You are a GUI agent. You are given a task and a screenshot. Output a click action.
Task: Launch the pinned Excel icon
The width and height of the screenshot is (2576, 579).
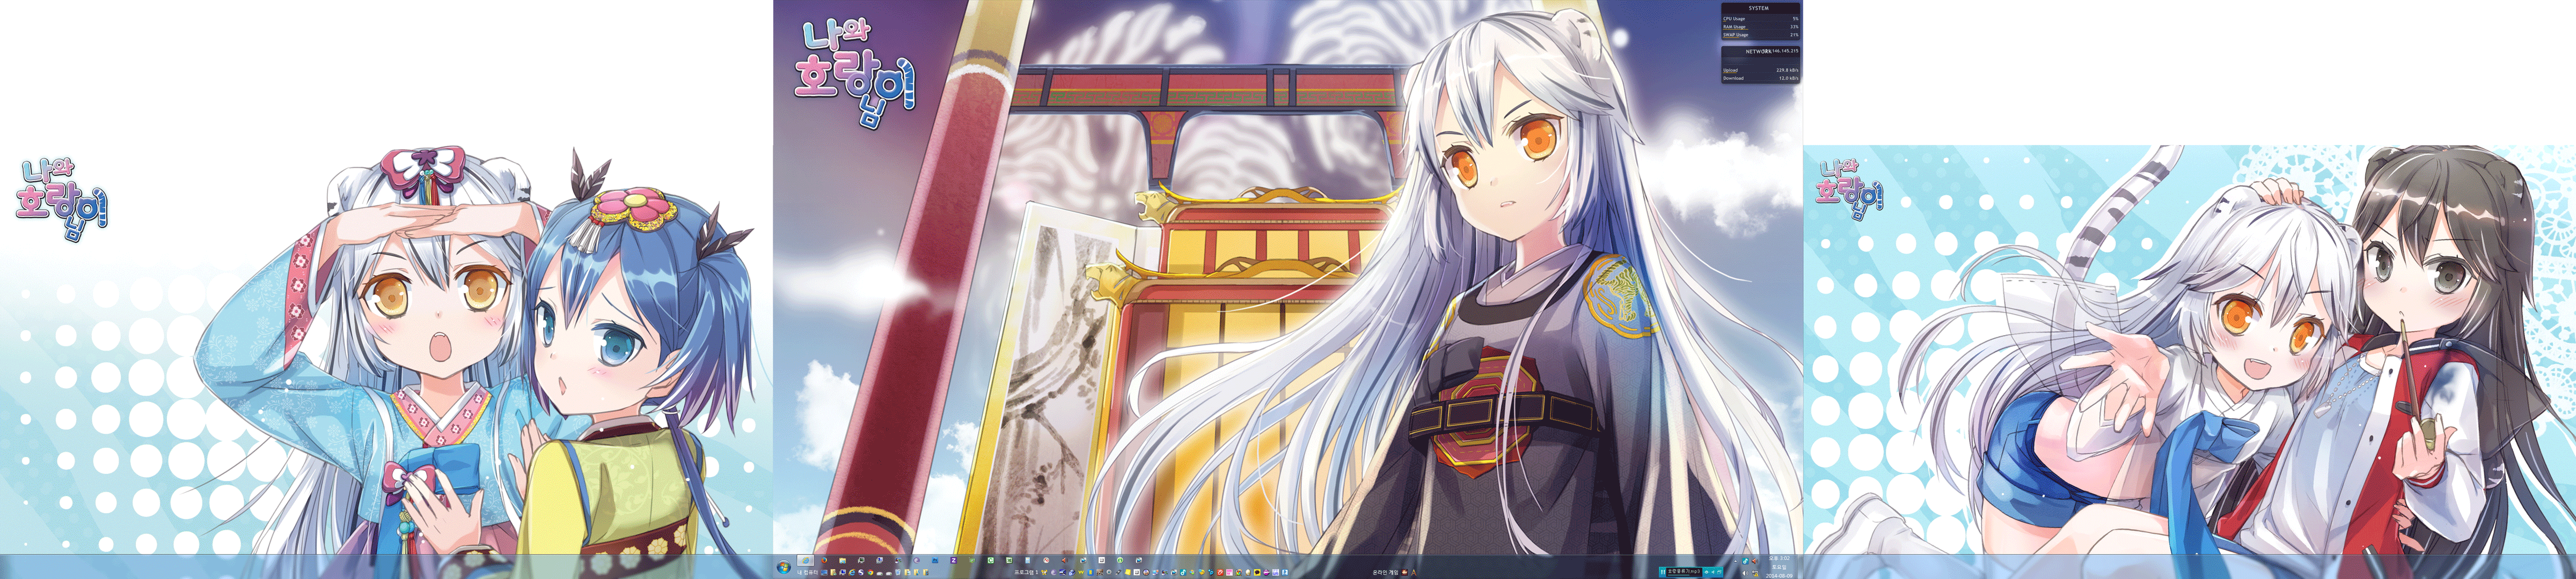pyautogui.click(x=1010, y=561)
